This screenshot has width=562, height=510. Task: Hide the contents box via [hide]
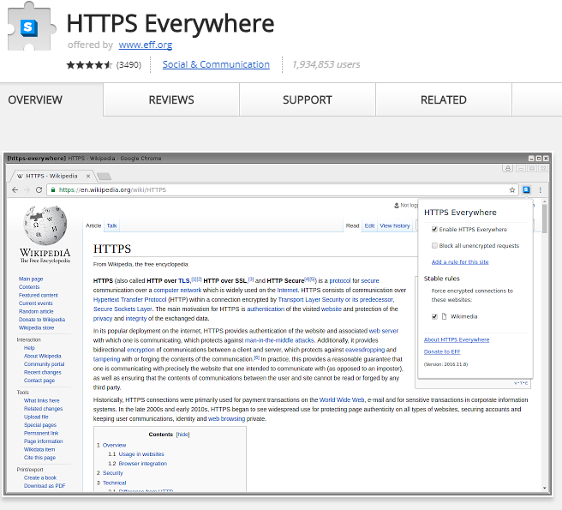point(182,435)
